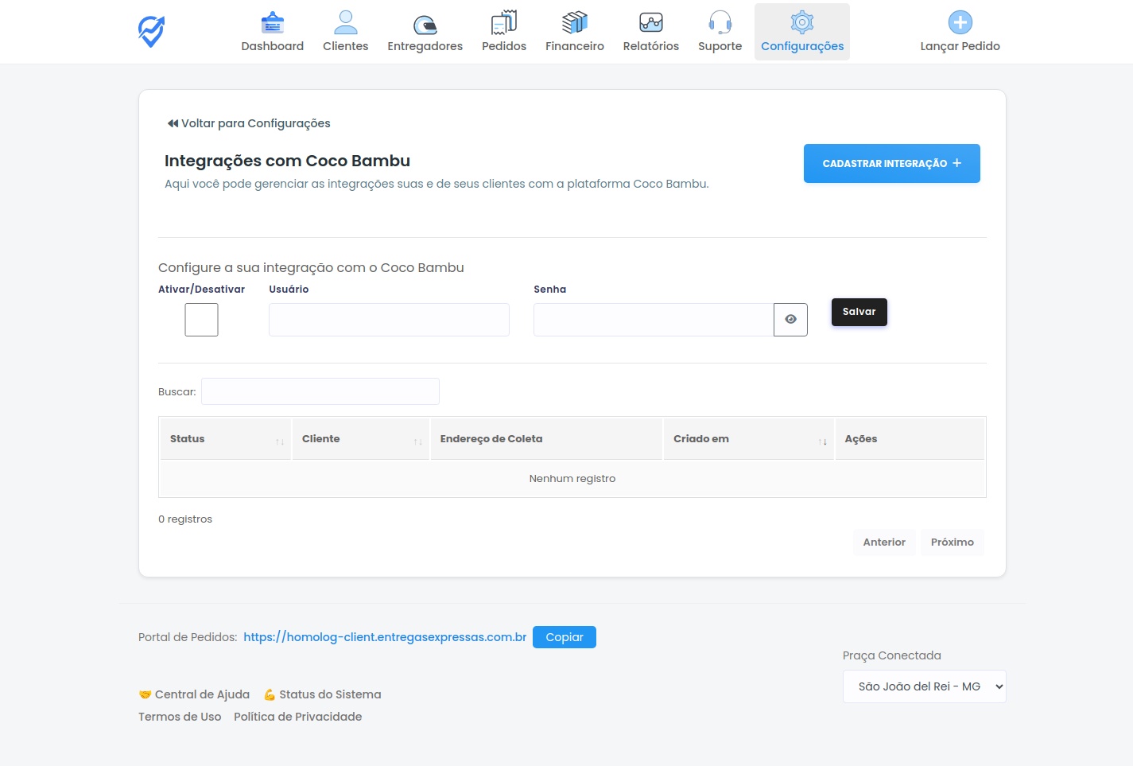Viewport: 1133px width, 766px height.
Task: Expand the Praça Conectada dropdown
Action: 924,686
